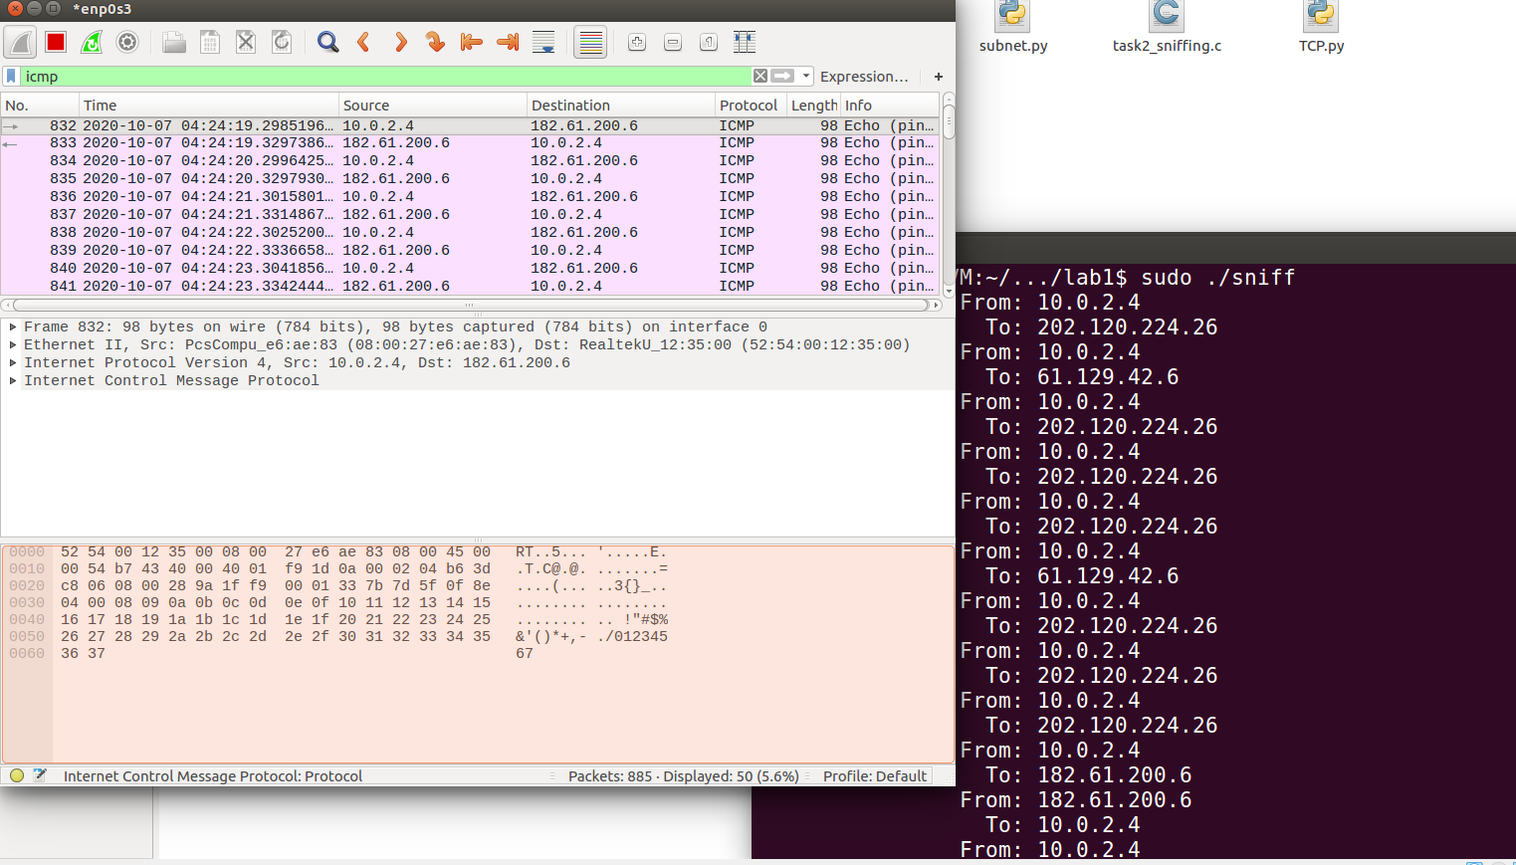This screenshot has width=1516, height=865.
Task: Restart the current capture
Action: 92,42
